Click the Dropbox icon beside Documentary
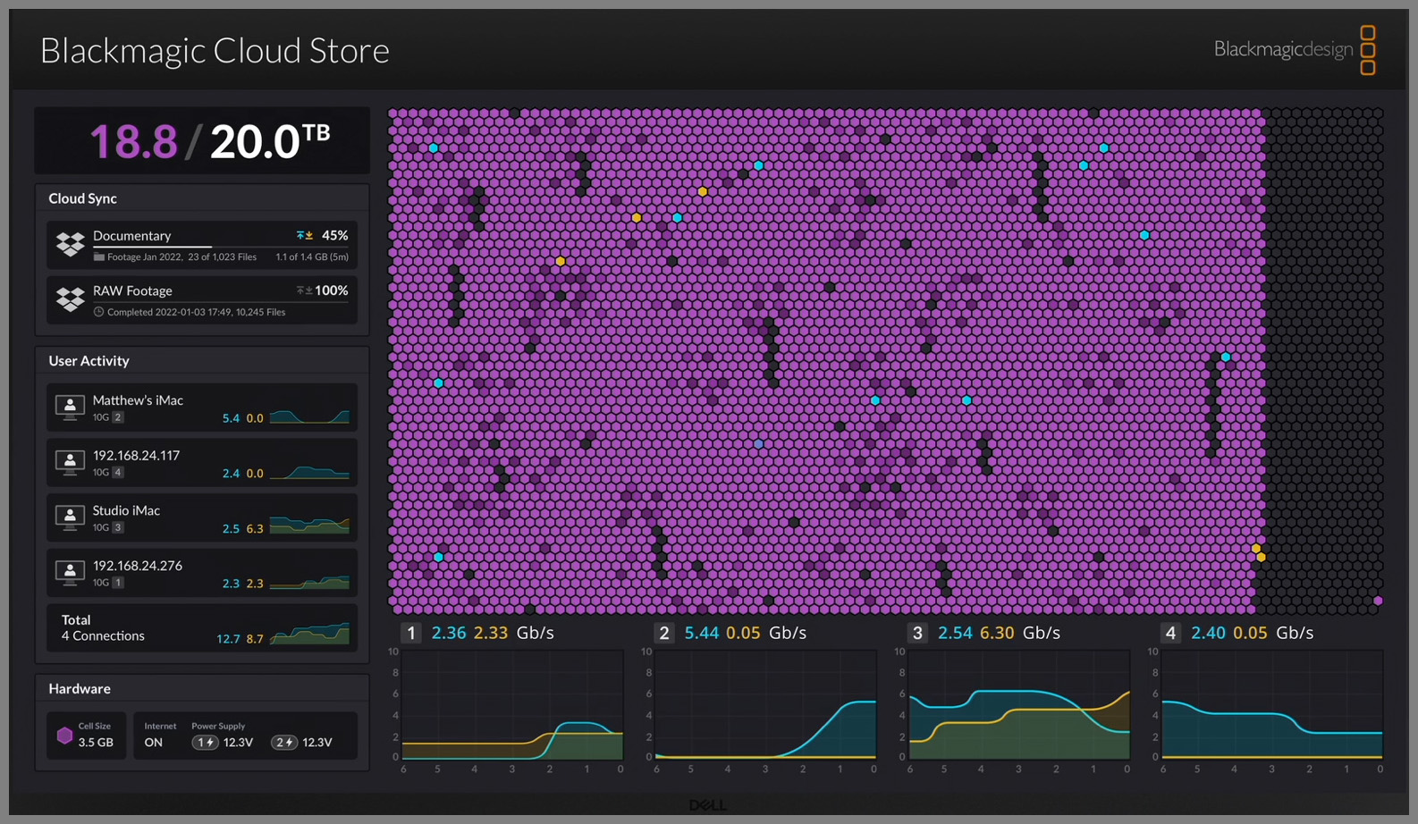Screen dimensions: 1418x824 click(x=71, y=243)
